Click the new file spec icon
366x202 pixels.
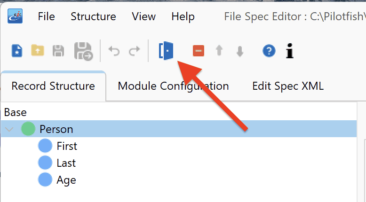pos(17,51)
